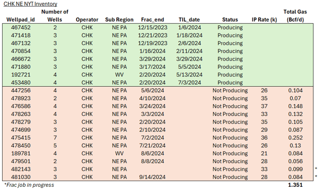Click wellpad id 192721 cell
The height and width of the screenshot is (195, 321).
[x=21, y=75]
